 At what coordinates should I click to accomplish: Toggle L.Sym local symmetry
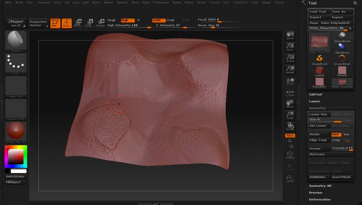pyautogui.click(x=290, y=93)
